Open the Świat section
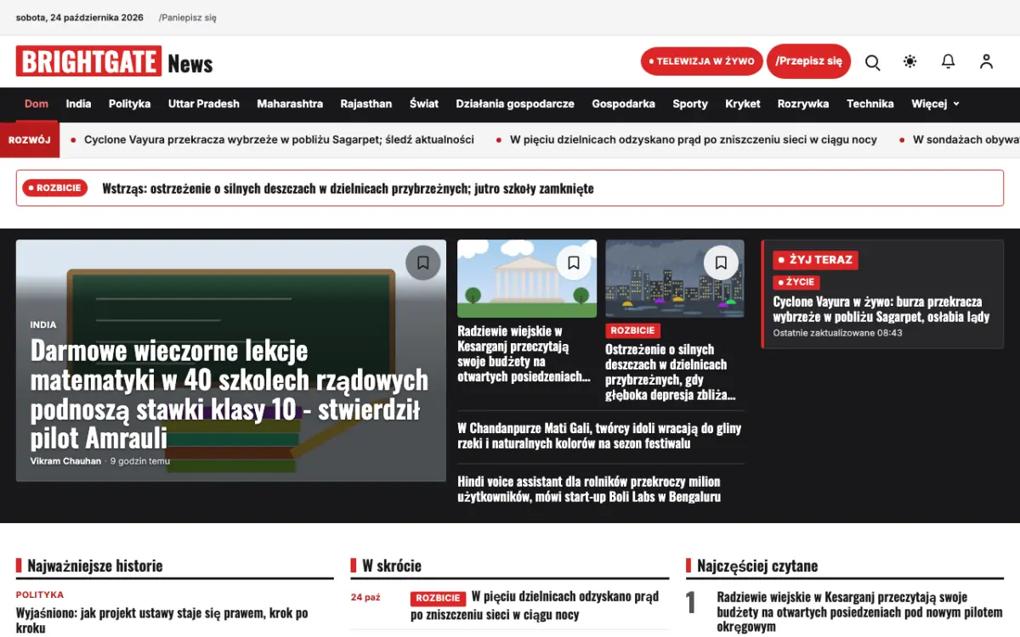Viewport: 1020px width, 637px height. pyautogui.click(x=424, y=104)
